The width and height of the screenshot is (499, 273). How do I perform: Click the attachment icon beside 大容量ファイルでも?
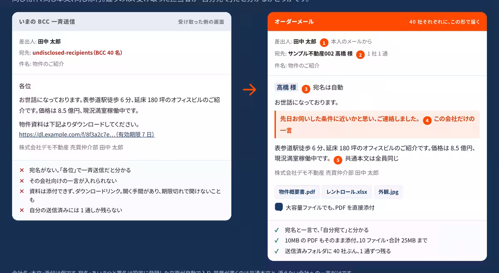279,207
